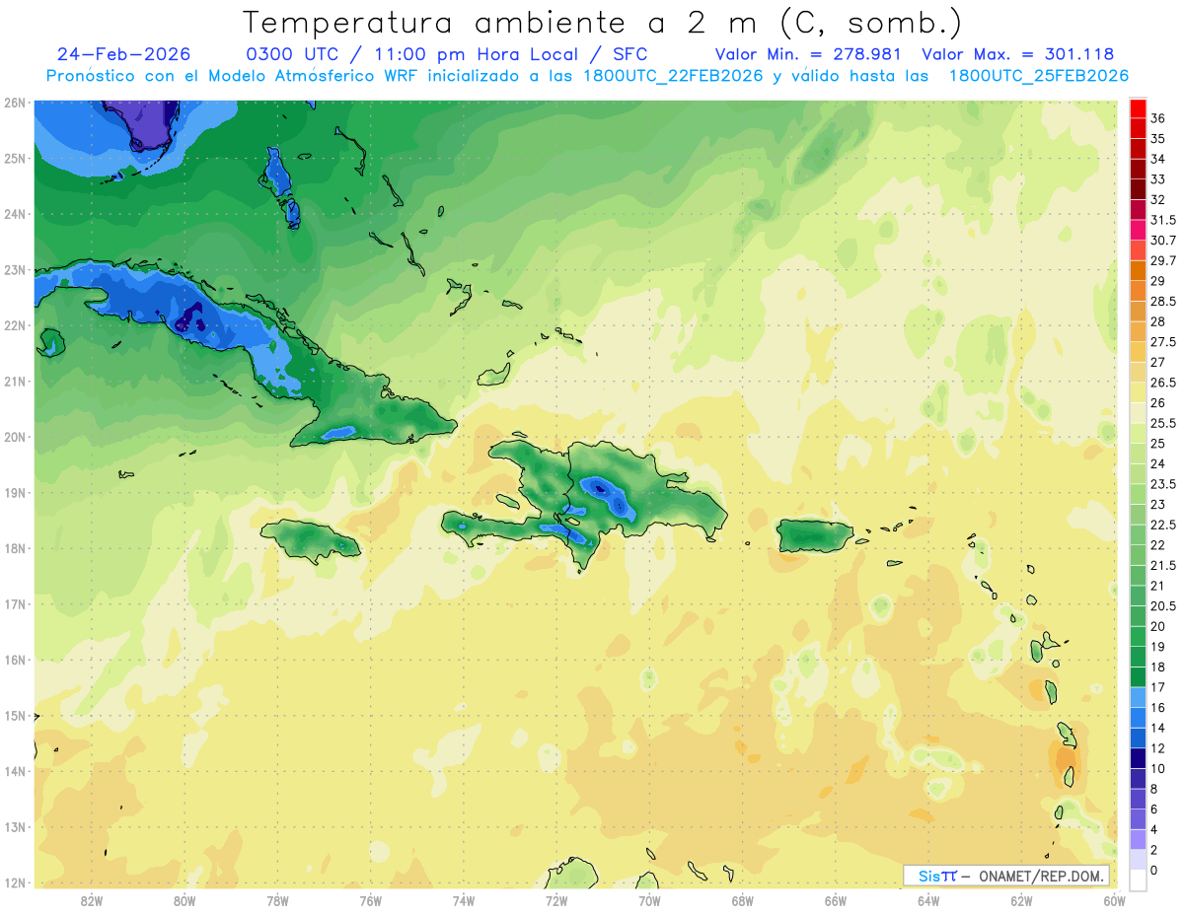Screen dimensions: 1184x914
Task: Click the '20N' latitude label
Action: pyautogui.click(x=16, y=437)
